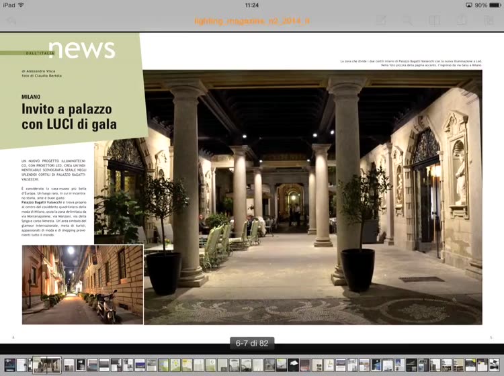Viewport: 504px width, 376px height.
Task: Tap the share/export icon
Action: coord(462,21)
